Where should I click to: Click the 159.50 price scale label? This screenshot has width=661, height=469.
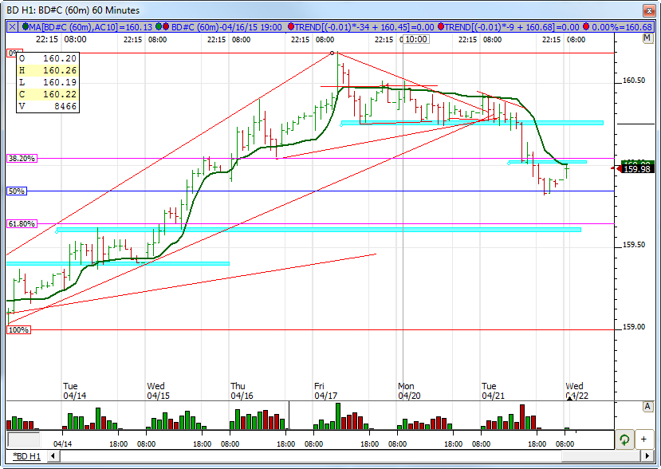pos(634,245)
